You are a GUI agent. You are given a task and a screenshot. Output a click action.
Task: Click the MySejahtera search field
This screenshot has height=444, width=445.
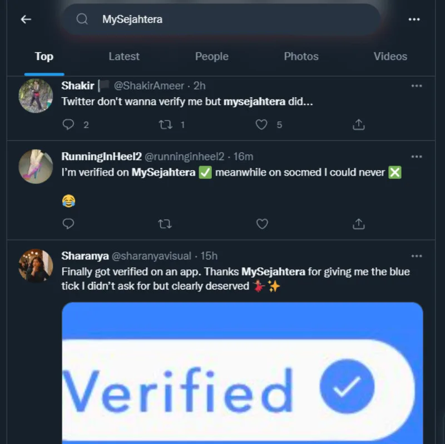click(x=222, y=19)
